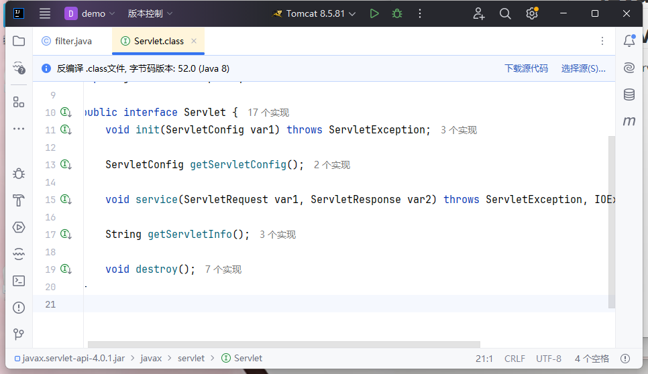Open the Database tool window

point(629,95)
